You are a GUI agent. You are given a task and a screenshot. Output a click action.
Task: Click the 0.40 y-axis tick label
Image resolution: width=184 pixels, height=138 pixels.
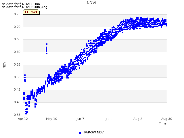point(17,102)
